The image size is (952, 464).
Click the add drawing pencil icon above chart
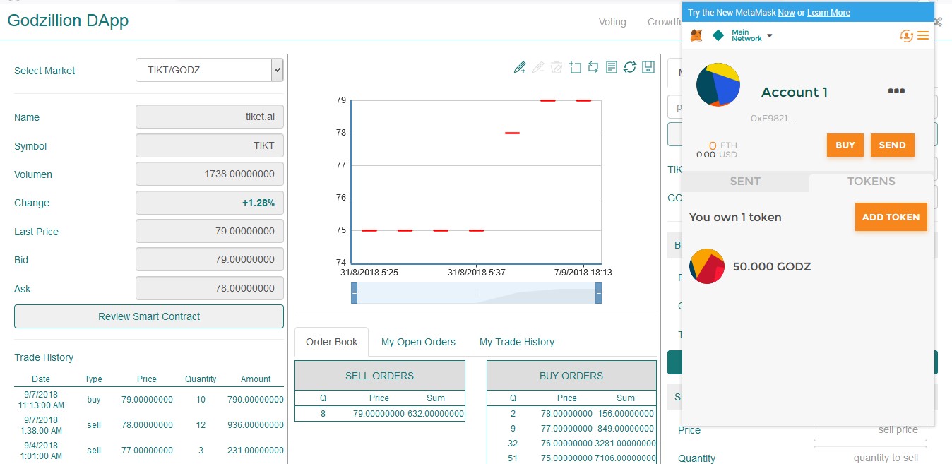click(520, 67)
